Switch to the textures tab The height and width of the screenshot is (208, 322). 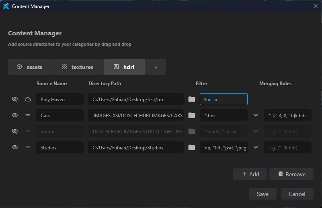tap(78, 67)
